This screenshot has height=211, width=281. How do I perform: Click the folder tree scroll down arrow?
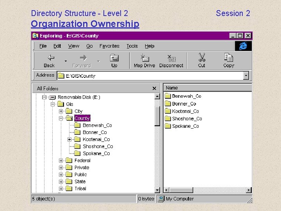[x=157, y=190]
